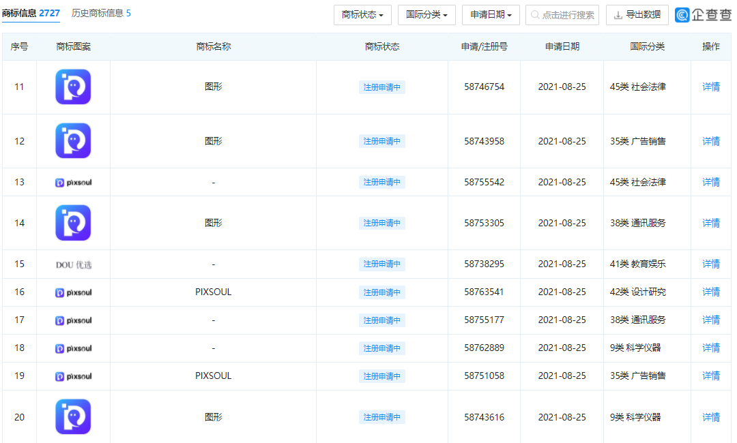This screenshot has height=443, width=737.
Task: Click the pixsoul icon in row 19
Action: (73, 376)
